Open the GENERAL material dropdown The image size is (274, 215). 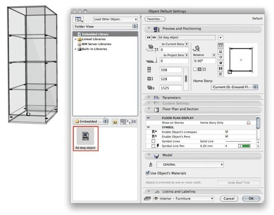click(190, 165)
